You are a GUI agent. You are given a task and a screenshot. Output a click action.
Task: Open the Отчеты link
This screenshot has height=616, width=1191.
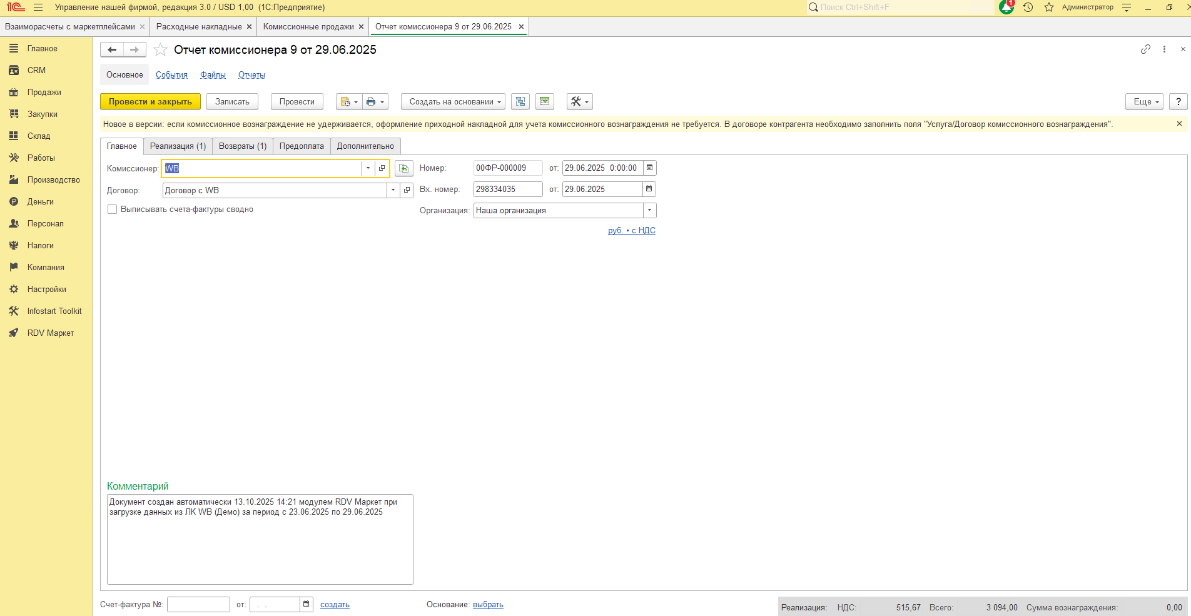(251, 74)
